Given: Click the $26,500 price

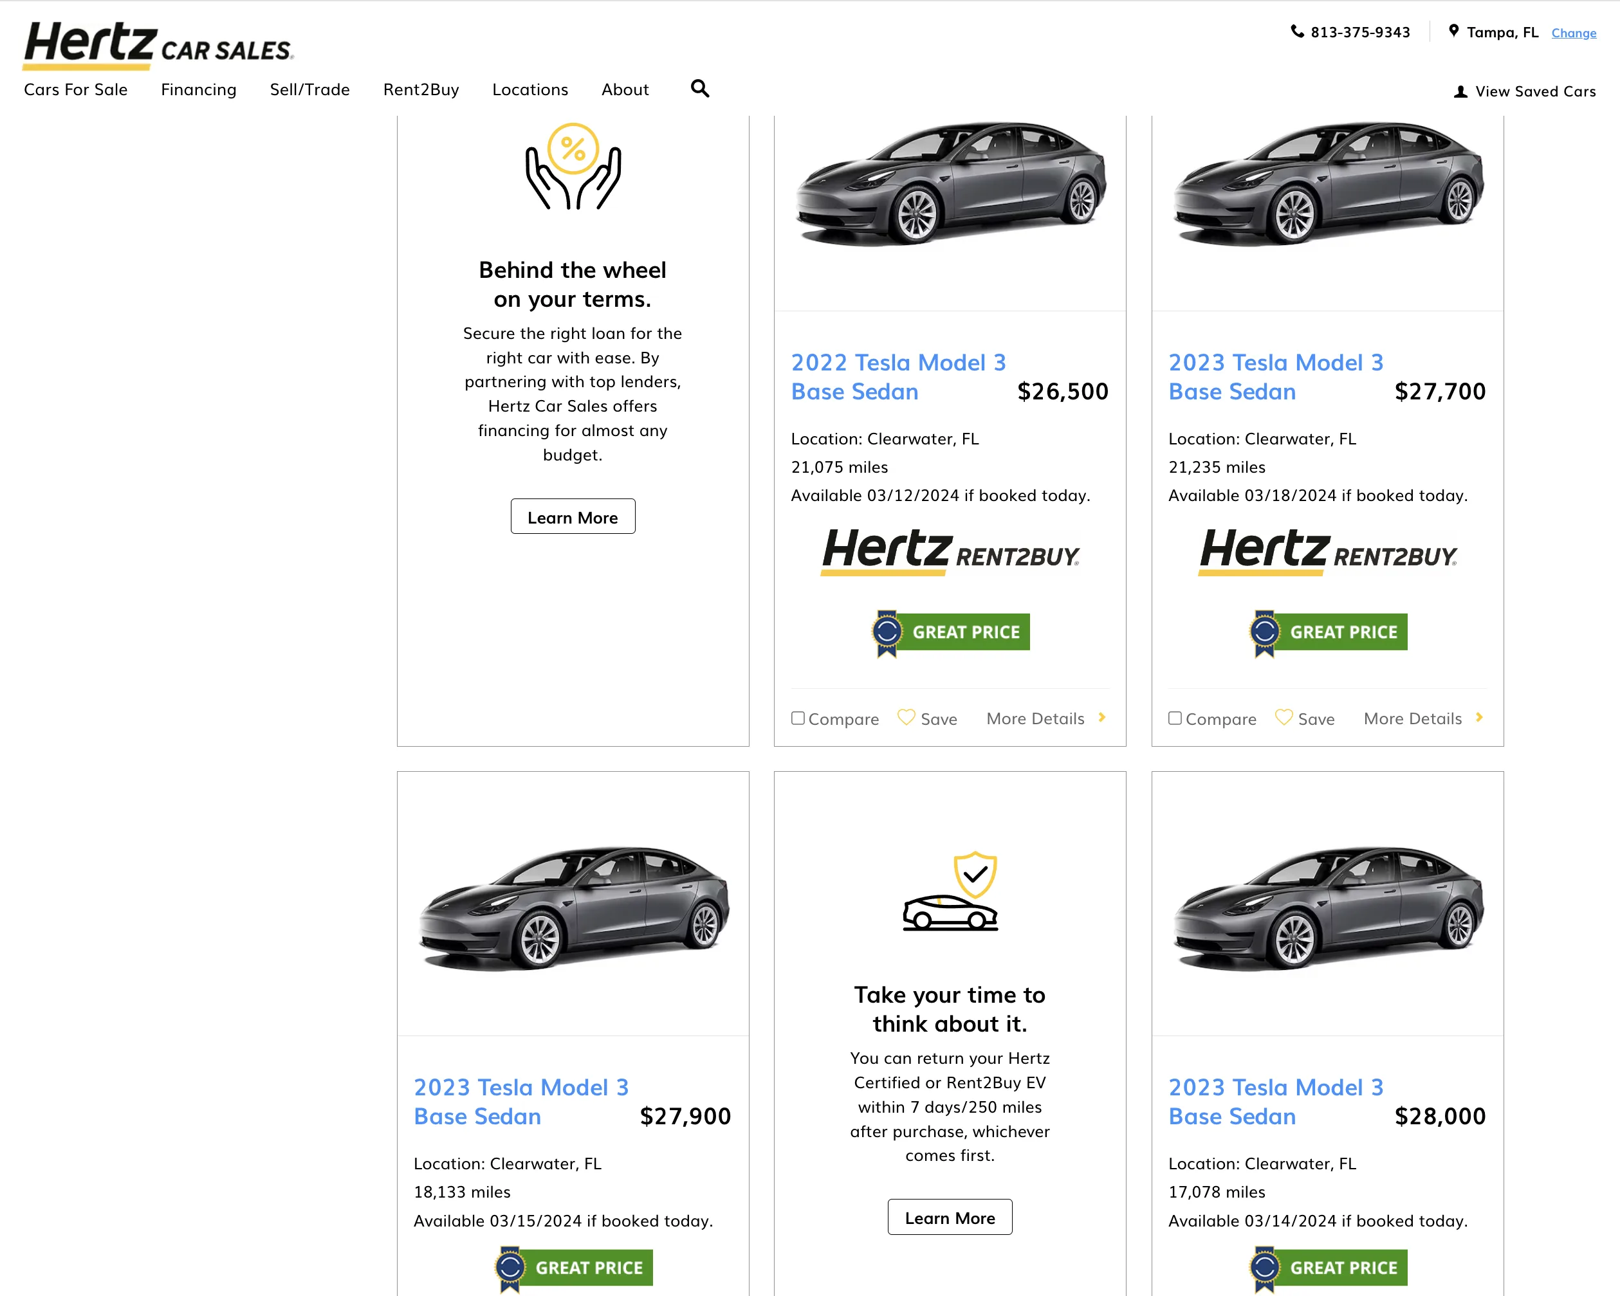Looking at the screenshot, I should point(1062,392).
